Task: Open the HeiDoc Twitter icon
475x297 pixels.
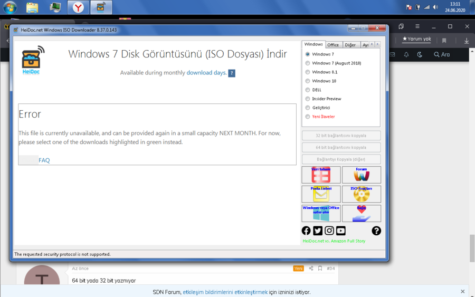Action: pos(318,231)
